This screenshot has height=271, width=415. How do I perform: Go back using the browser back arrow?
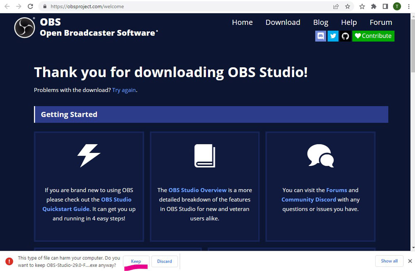[7, 6]
